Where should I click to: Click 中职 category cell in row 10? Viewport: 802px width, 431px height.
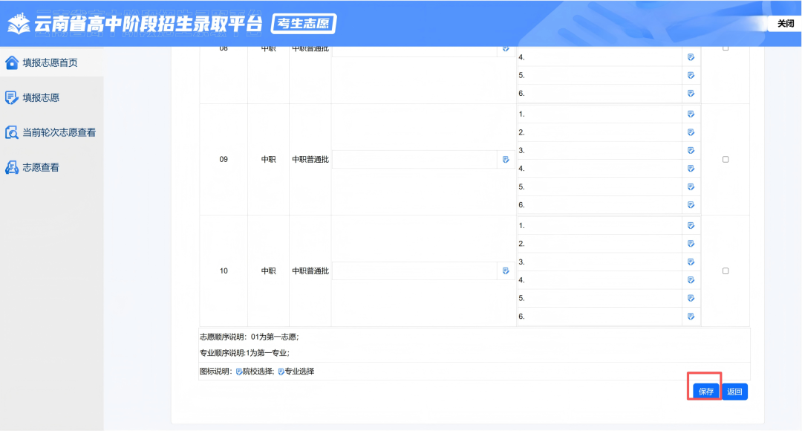(269, 270)
